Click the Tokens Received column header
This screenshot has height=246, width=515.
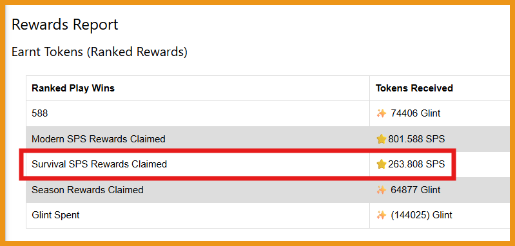tap(414, 88)
